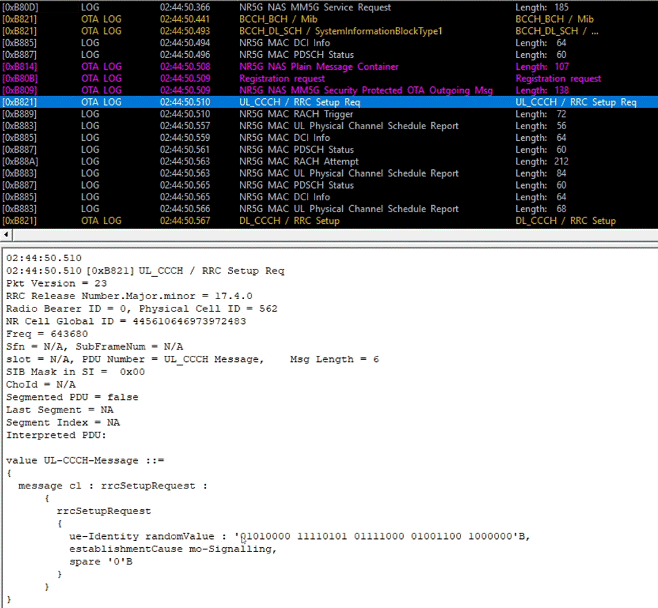
Task: Click the Segment Index = NA line
Action: (63, 422)
